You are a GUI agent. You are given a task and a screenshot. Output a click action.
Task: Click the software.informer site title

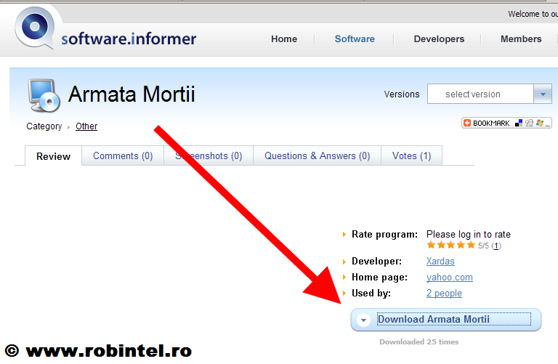pyautogui.click(x=129, y=39)
